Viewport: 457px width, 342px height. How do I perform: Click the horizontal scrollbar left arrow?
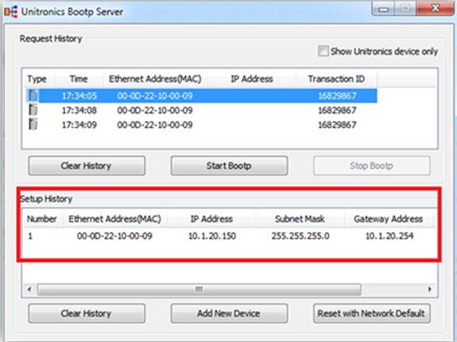(x=29, y=290)
